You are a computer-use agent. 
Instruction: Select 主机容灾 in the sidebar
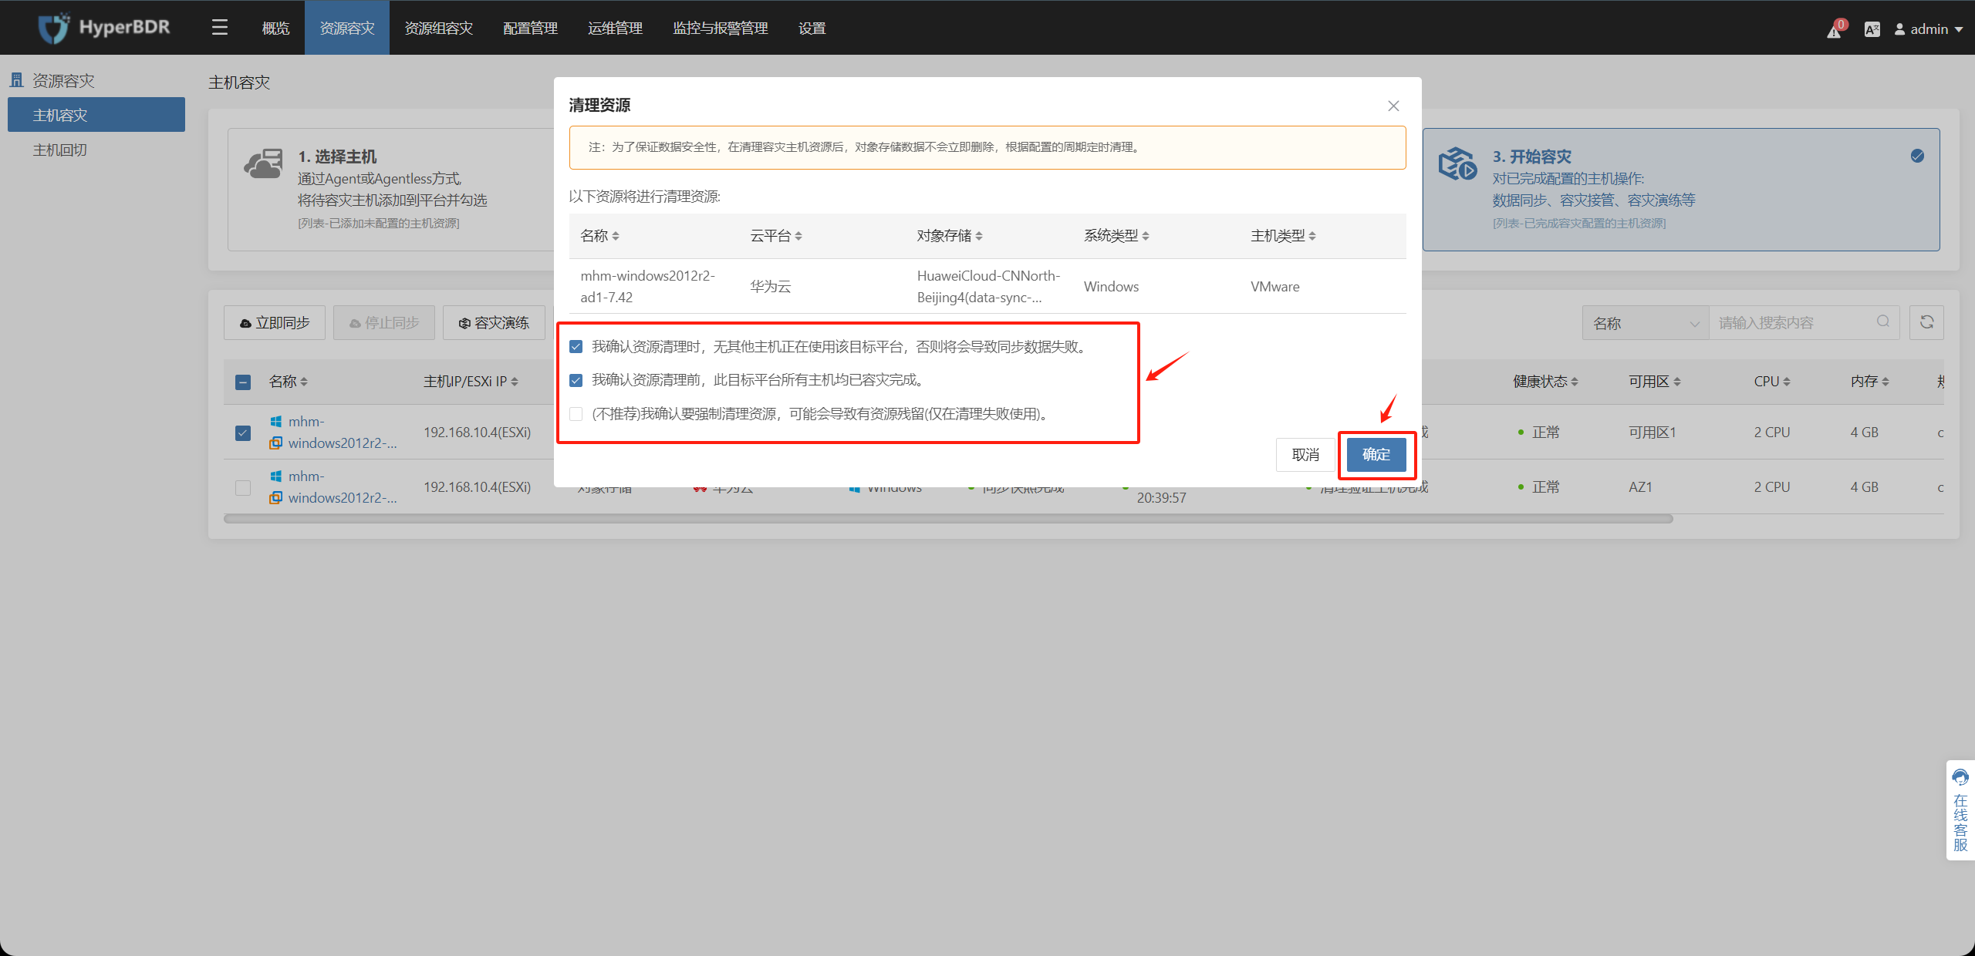(96, 115)
